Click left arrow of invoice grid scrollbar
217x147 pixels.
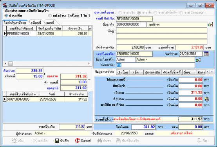point(5,64)
